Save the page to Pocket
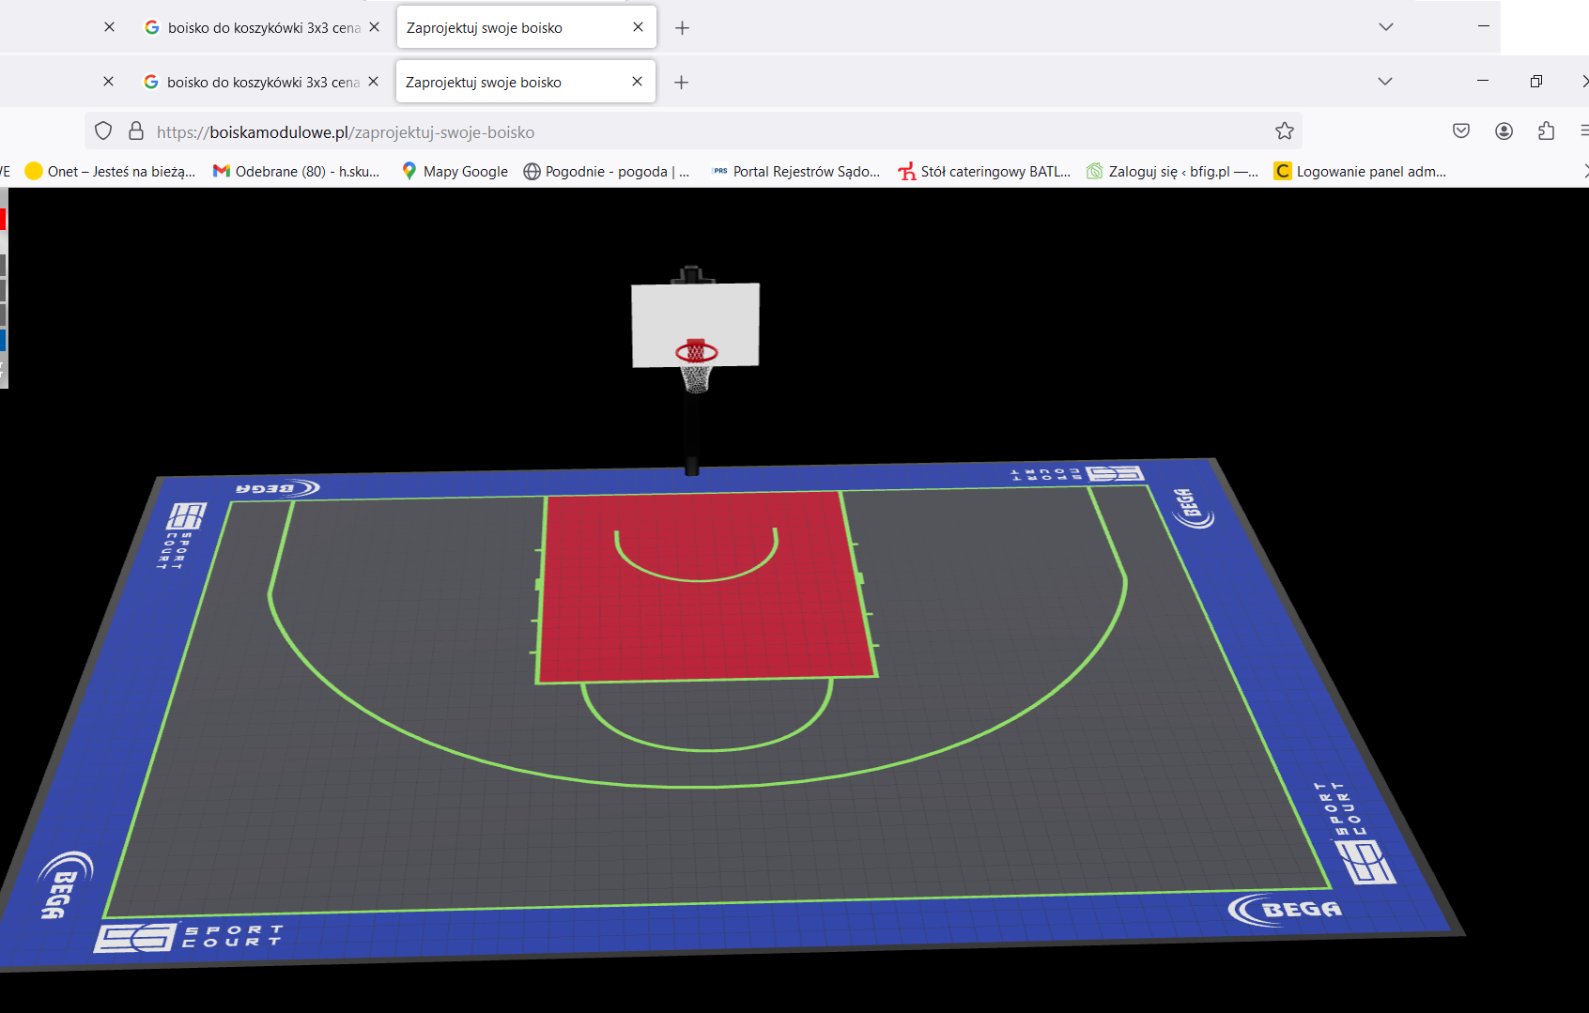 (1460, 131)
